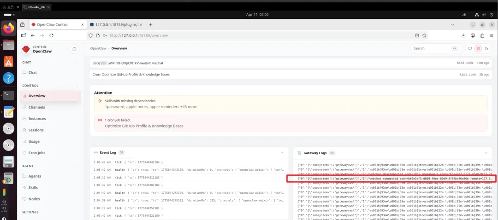Open the list all tabs dropdown
This screenshot has width=498, height=220.
(x=452, y=25)
